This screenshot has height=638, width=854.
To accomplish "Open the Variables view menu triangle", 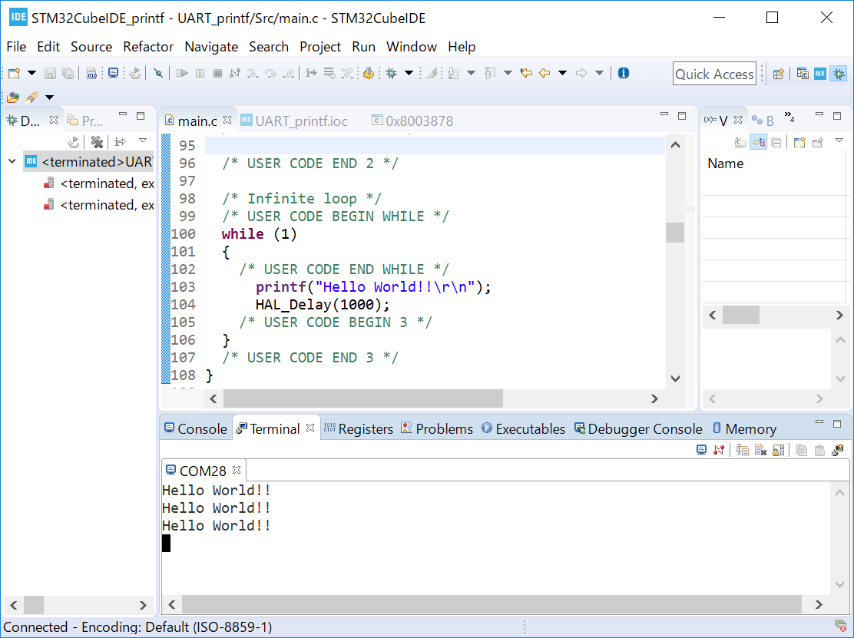I will click(x=839, y=141).
